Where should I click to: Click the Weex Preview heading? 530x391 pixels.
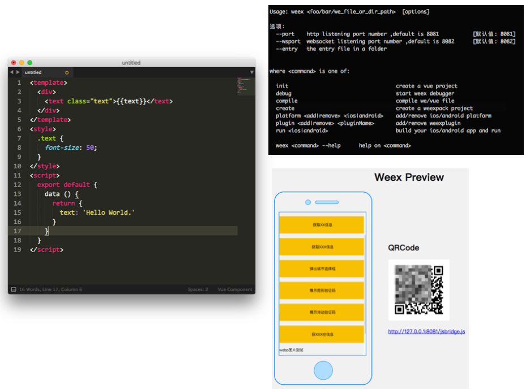(x=409, y=177)
